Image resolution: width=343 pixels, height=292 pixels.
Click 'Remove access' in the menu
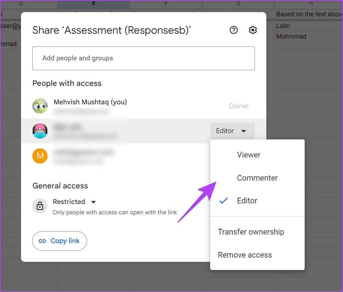coord(245,255)
